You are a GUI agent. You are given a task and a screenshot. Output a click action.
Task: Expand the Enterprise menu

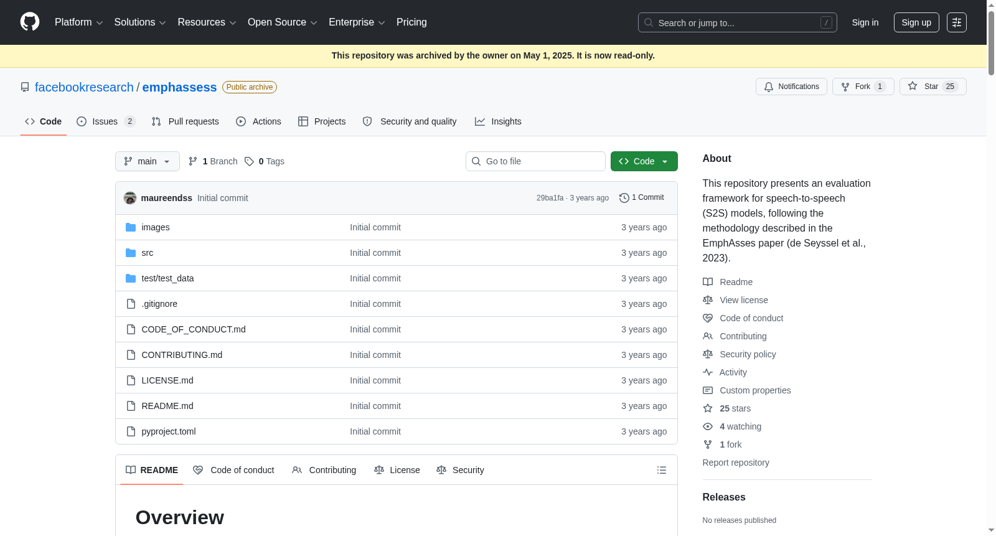(x=357, y=22)
